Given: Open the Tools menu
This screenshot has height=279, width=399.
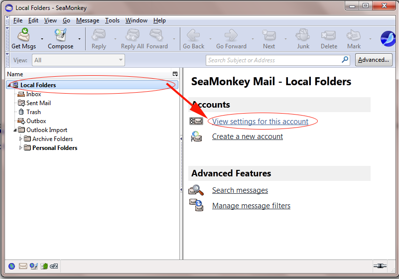Looking at the screenshot, I should point(112,20).
